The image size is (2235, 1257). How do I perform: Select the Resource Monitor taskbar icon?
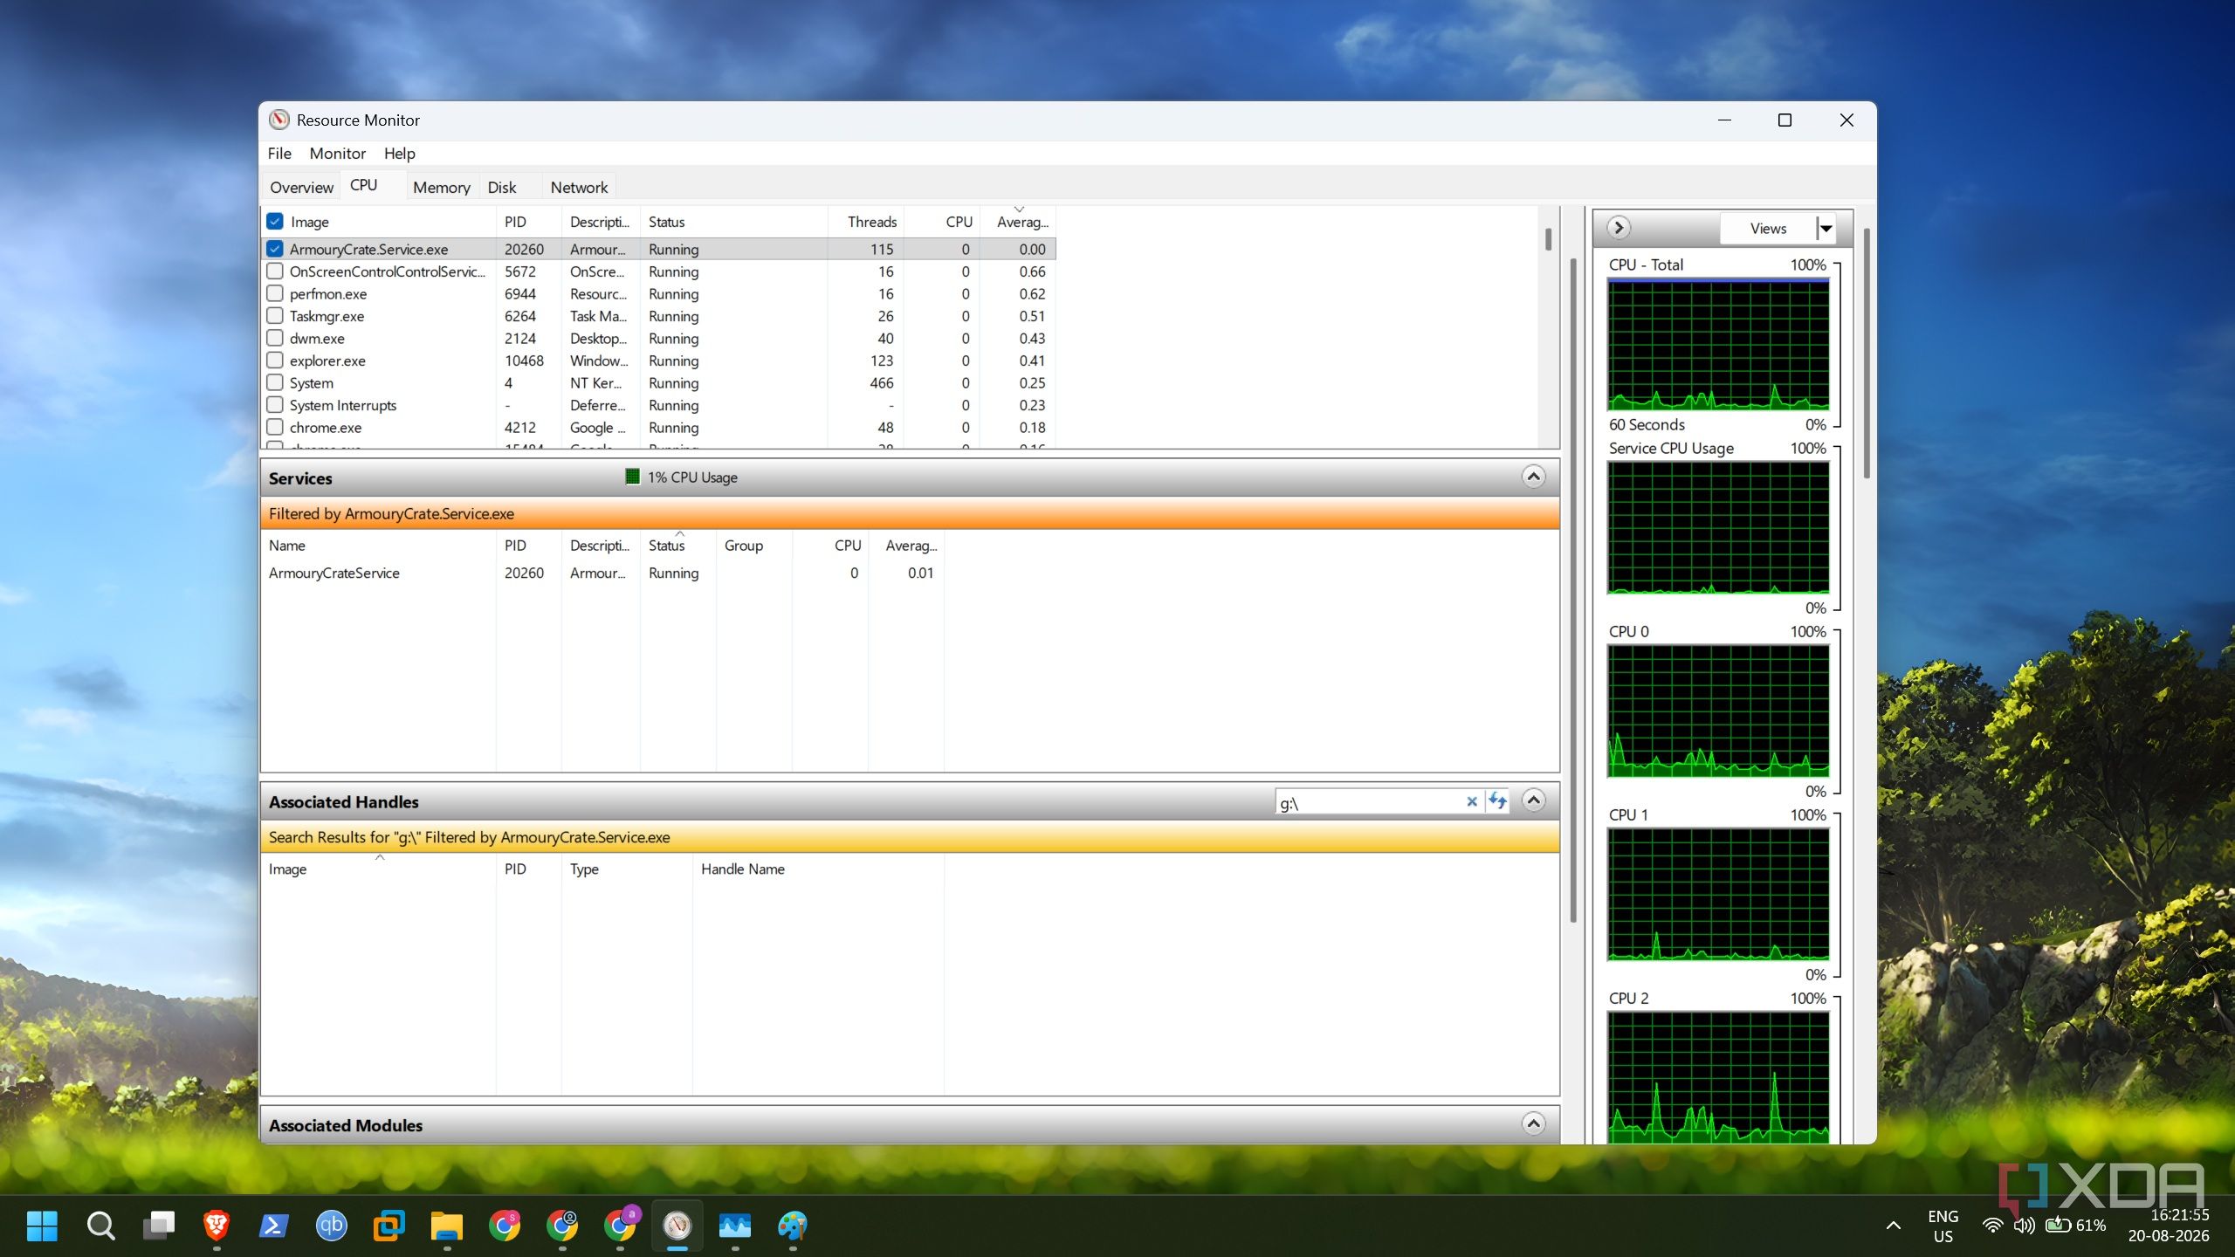677,1226
